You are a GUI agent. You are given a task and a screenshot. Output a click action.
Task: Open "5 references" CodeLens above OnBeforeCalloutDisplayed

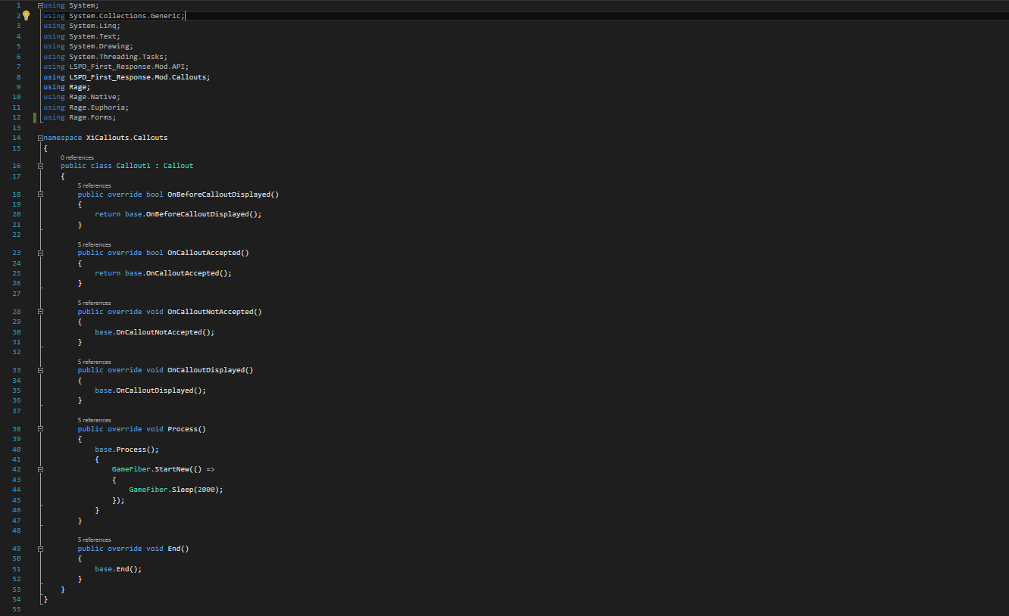(x=94, y=185)
